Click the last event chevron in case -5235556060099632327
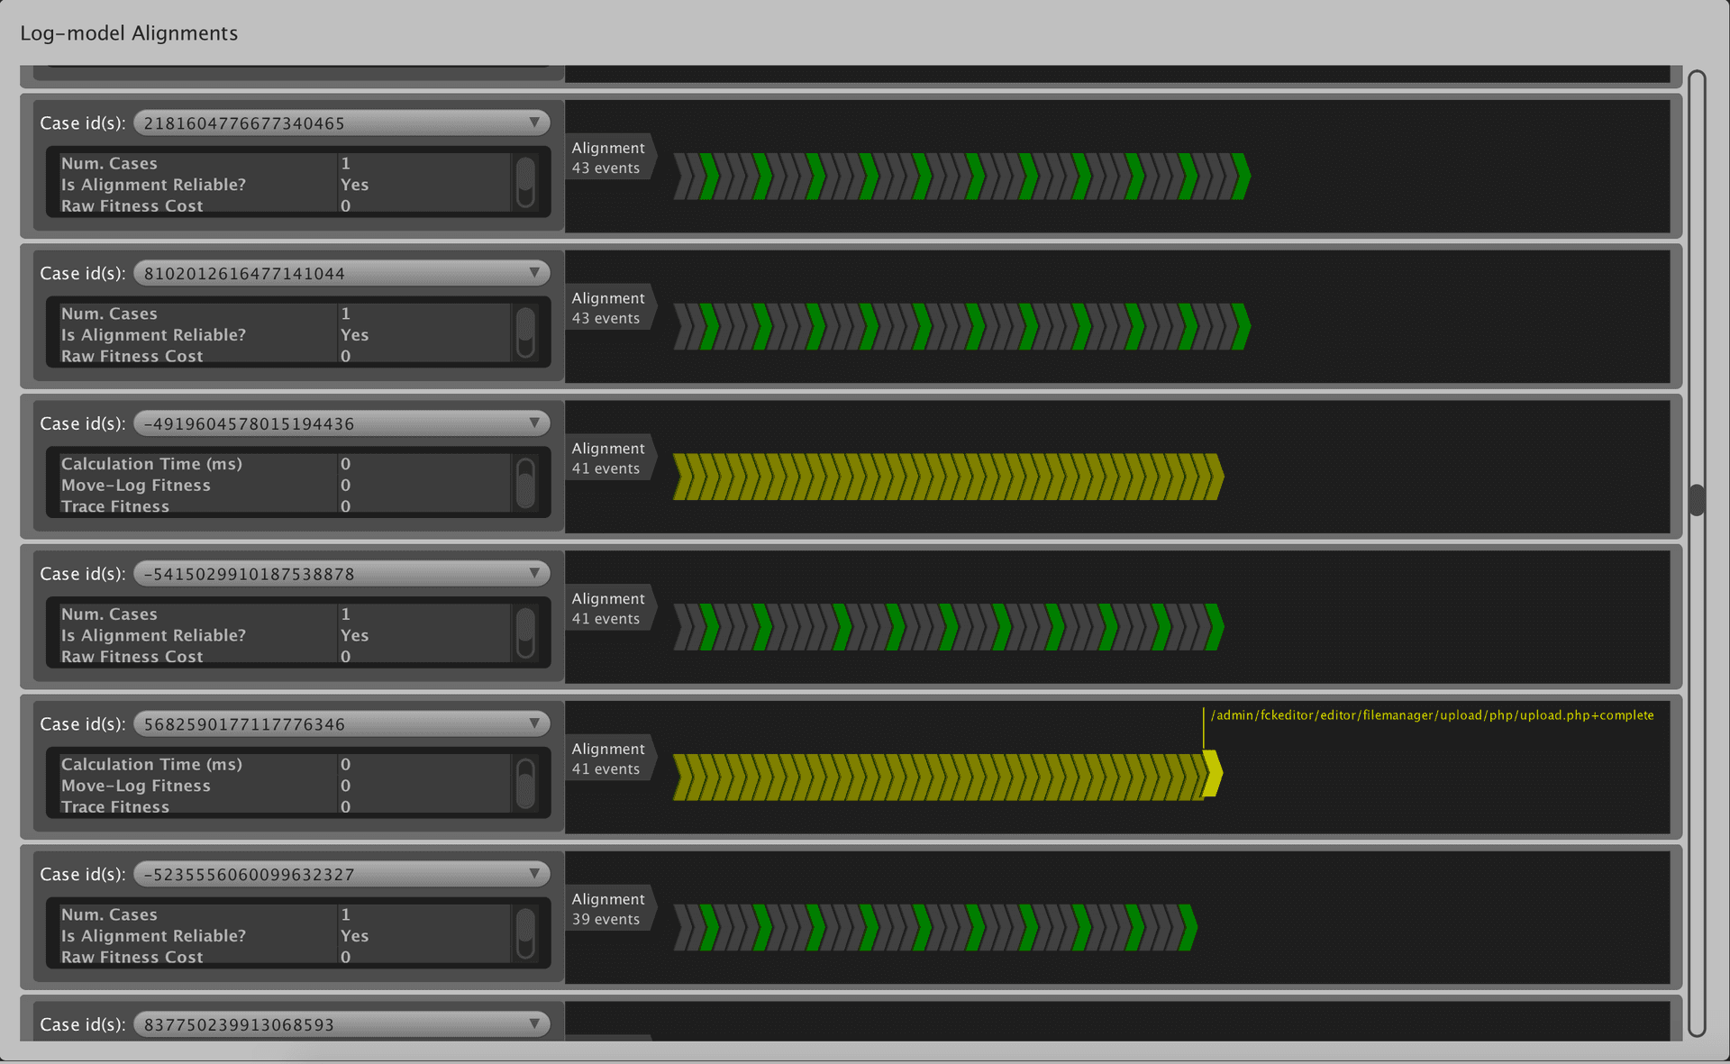Screen dimensions: 1730x1064 tap(1185, 928)
